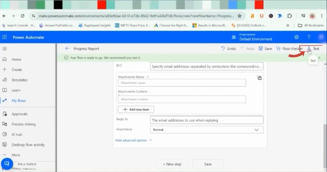This screenshot has height=172, width=327.
Task: Run the Flow checker
Action: point(289,49)
